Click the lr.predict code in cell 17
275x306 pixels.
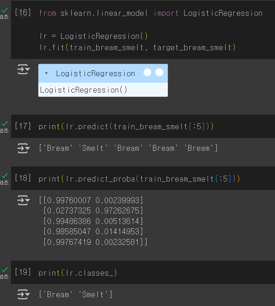[x=126, y=127]
